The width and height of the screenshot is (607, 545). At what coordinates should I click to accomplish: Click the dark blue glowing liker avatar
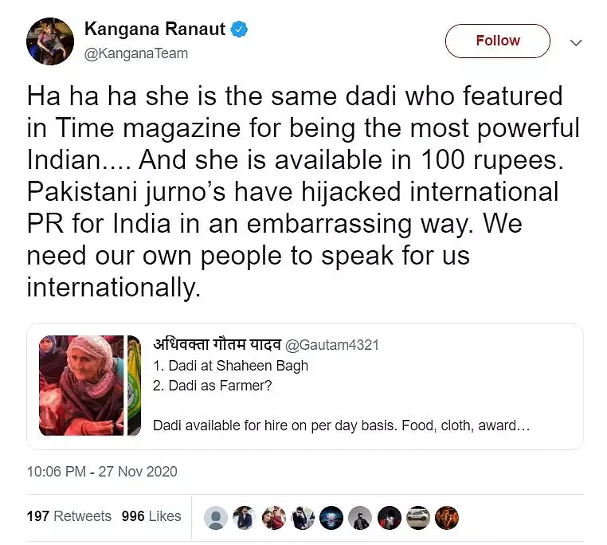tap(331, 517)
